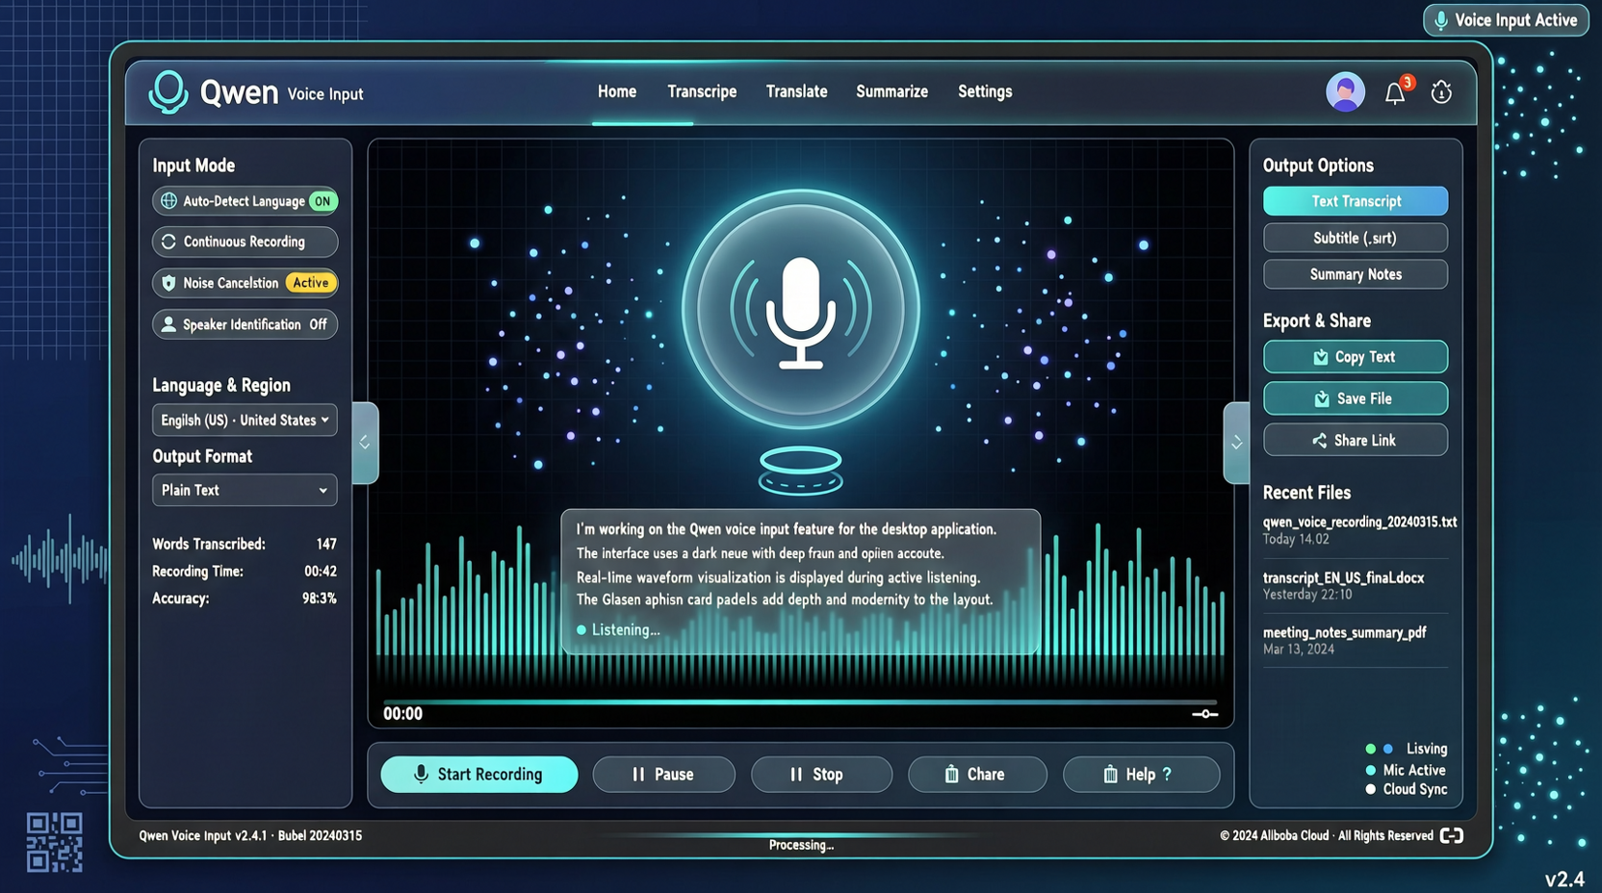
Task: Open the English (US) · United States dropdown
Action: [245, 421]
